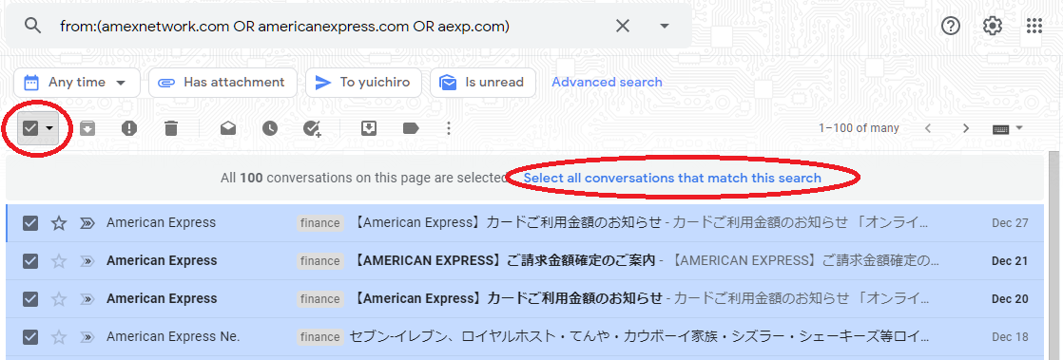Open the Help support icon
The image size is (1063, 360).
point(951,26)
